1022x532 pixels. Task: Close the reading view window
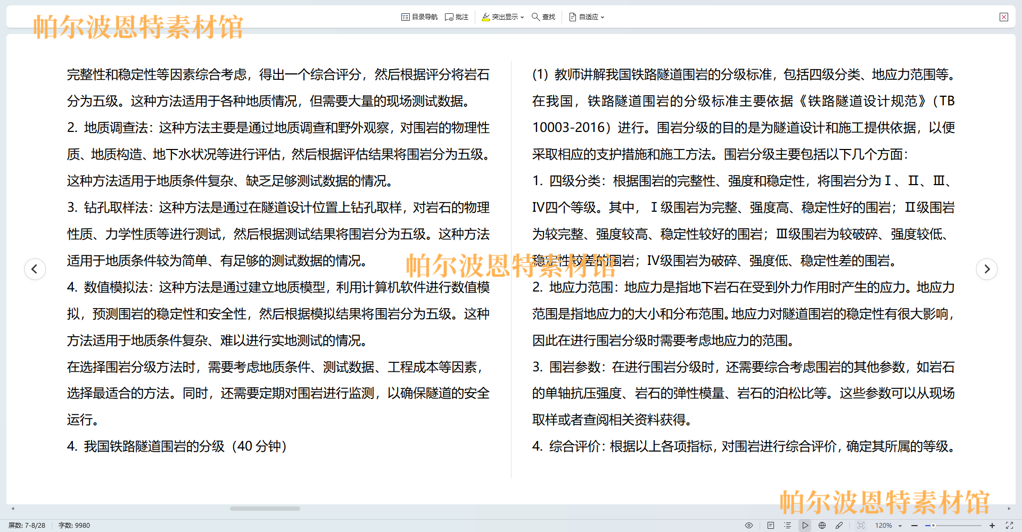click(1004, 17)
